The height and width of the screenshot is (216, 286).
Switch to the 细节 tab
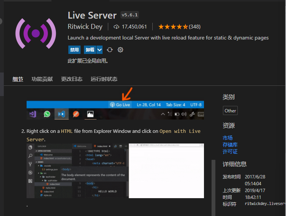click(x=18, y=79)
